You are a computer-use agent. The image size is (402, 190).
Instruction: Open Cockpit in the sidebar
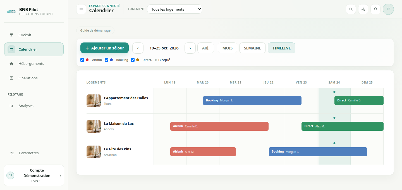coord(34,35)
